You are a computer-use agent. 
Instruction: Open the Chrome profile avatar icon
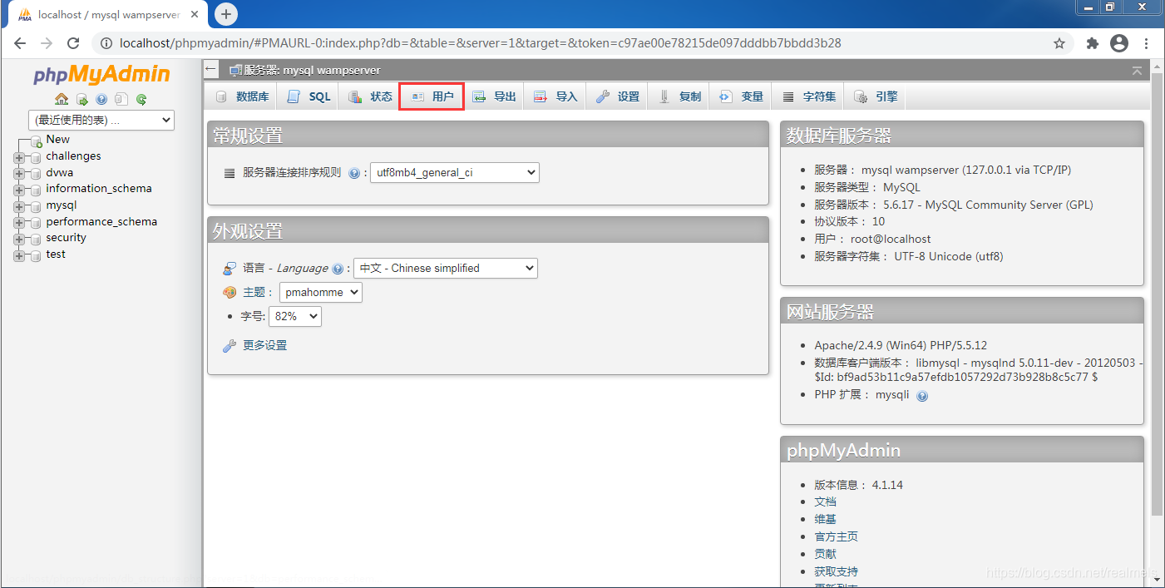1119,43
